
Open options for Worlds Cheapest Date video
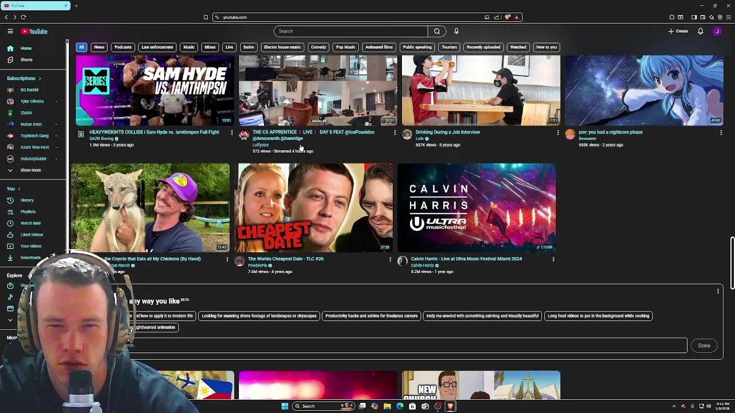[x=390, y=259]
